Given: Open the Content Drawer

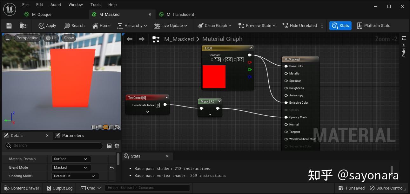Looking at the screenshot, I should (x=22, y=188).
